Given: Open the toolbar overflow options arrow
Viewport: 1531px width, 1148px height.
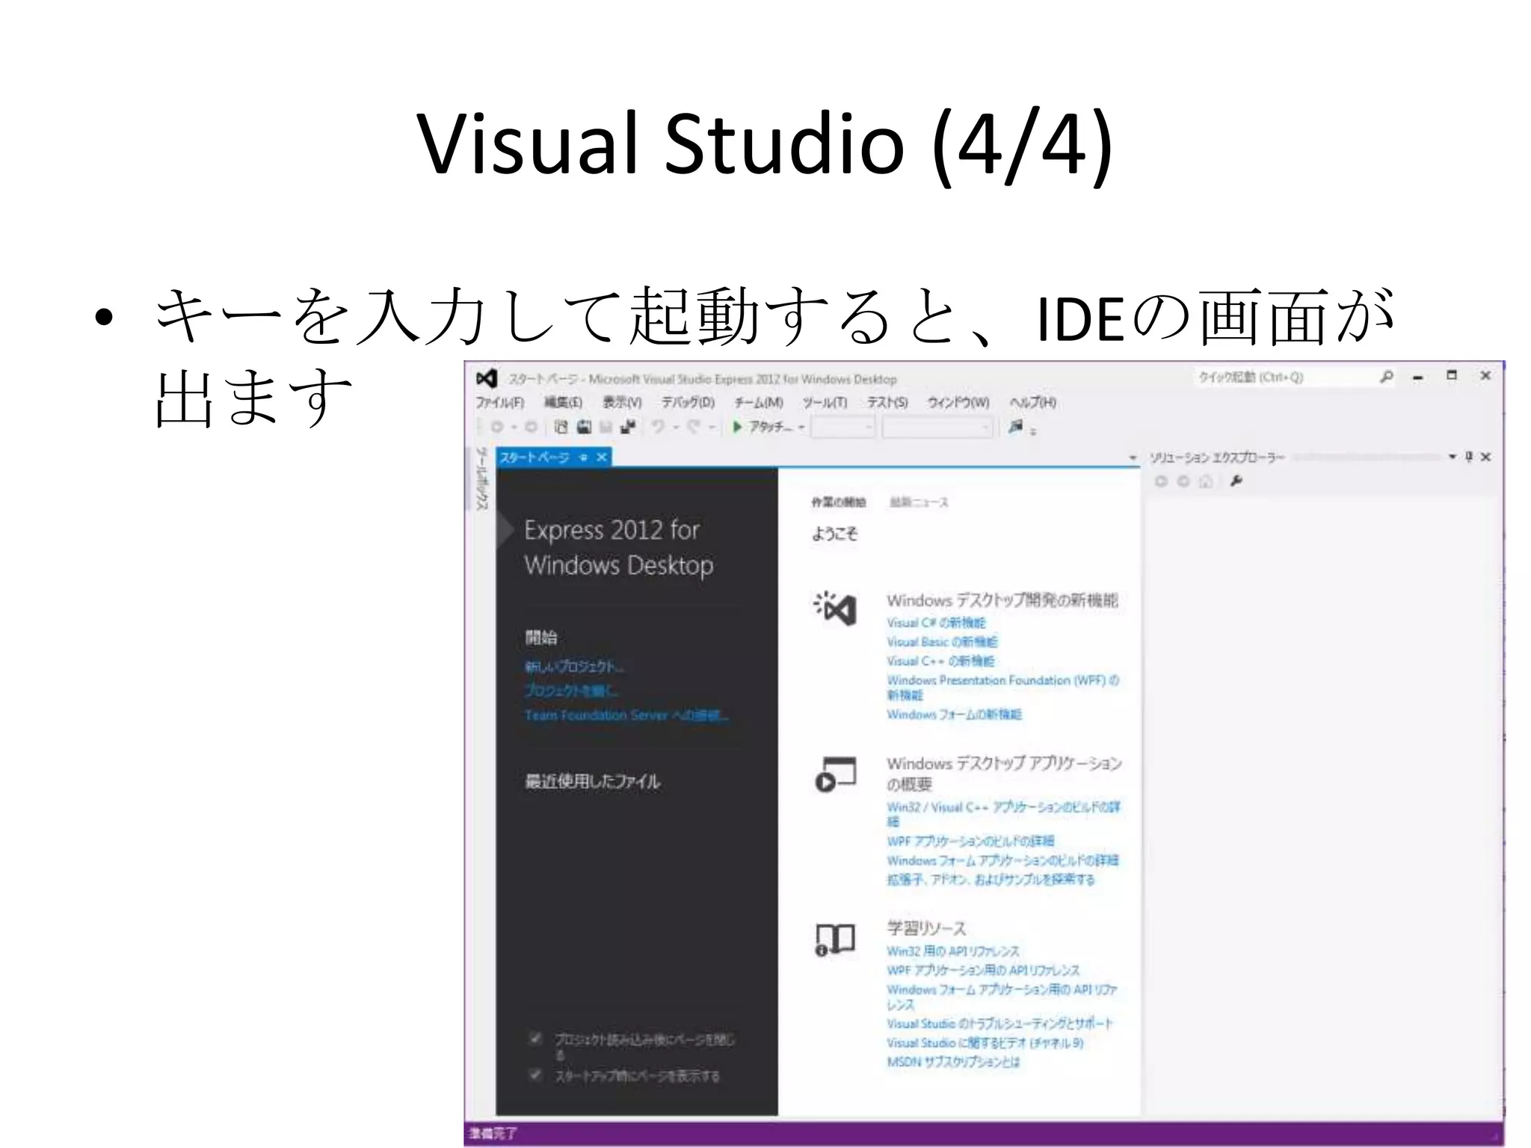Looking at the screenshot, I should pos(1033,431).
